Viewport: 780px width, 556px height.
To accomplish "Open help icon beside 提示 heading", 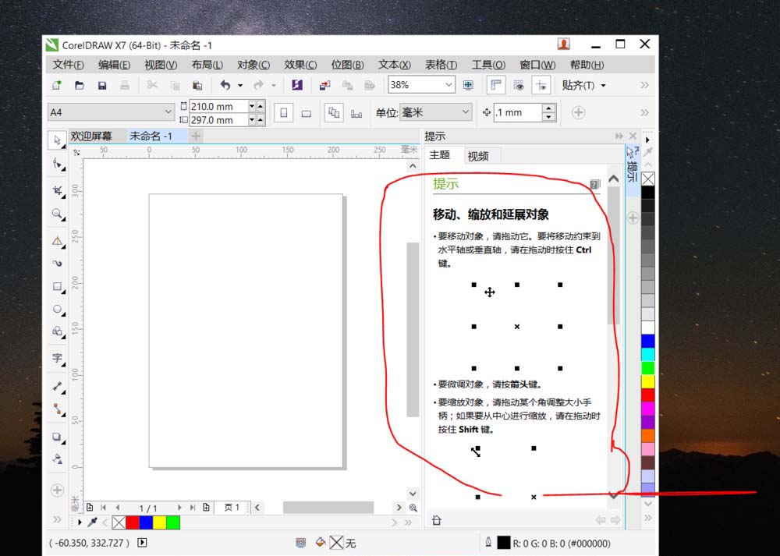I will coord(595,185).
